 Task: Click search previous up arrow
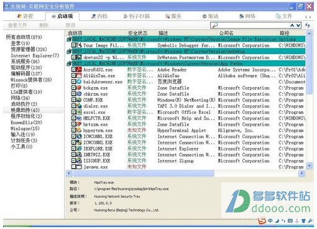[x=292, y=26]
